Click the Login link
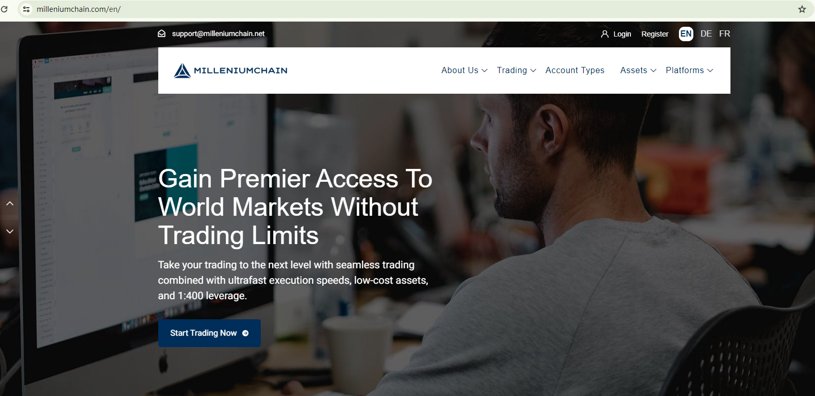Screen dimensions: 815x396 click(622, 34)
